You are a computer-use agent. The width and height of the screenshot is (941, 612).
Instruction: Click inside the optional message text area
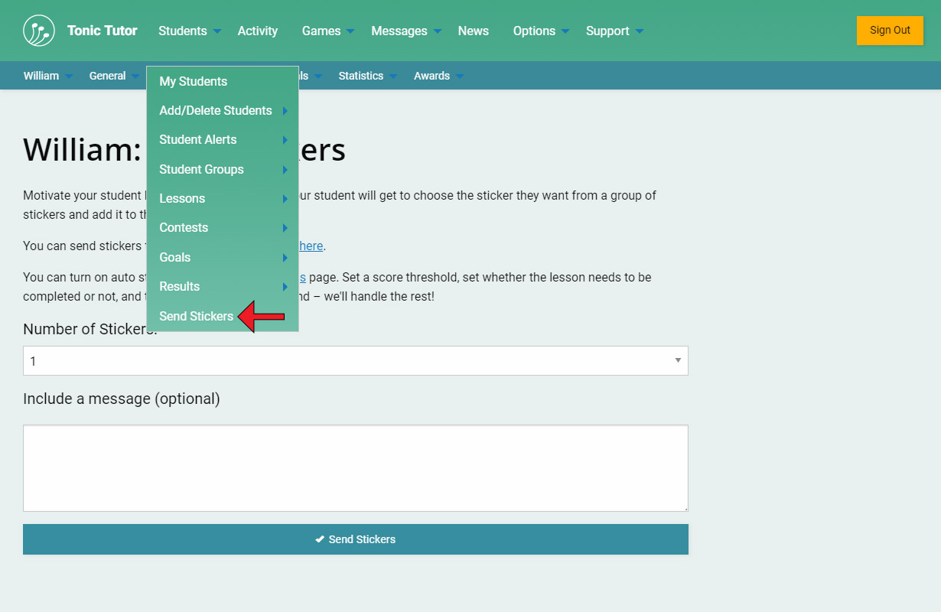click(x=355, y=468)
